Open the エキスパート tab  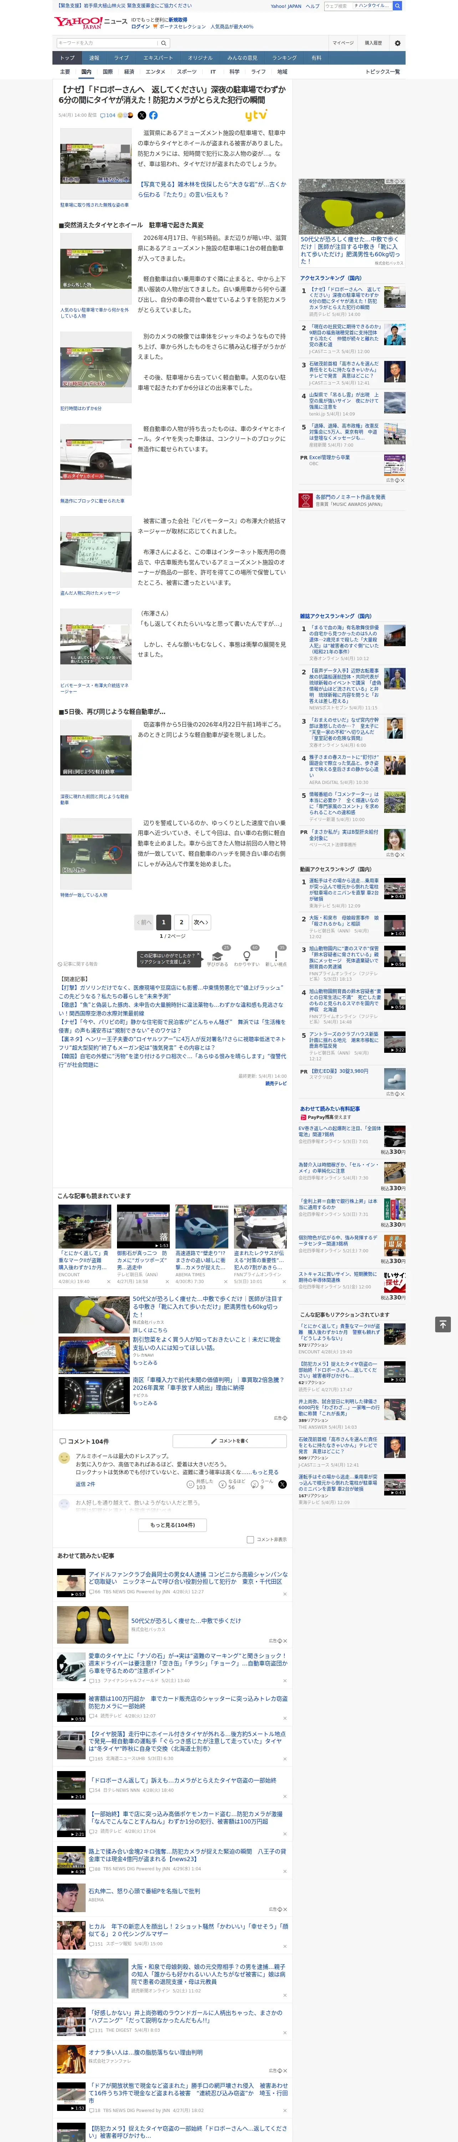(158, 58)
